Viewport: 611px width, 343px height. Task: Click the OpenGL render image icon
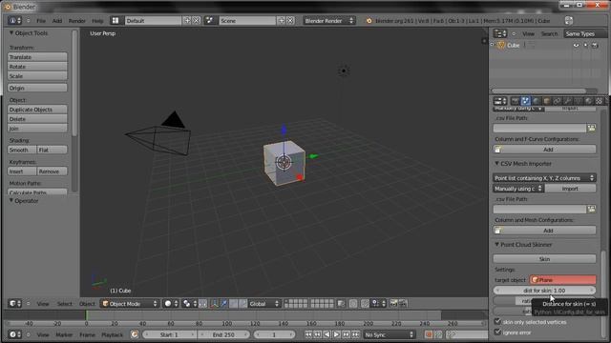[x=393, y=303]
